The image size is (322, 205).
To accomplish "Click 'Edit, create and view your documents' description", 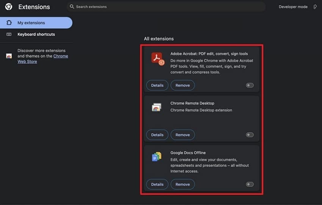I will [x=209, y=165].
